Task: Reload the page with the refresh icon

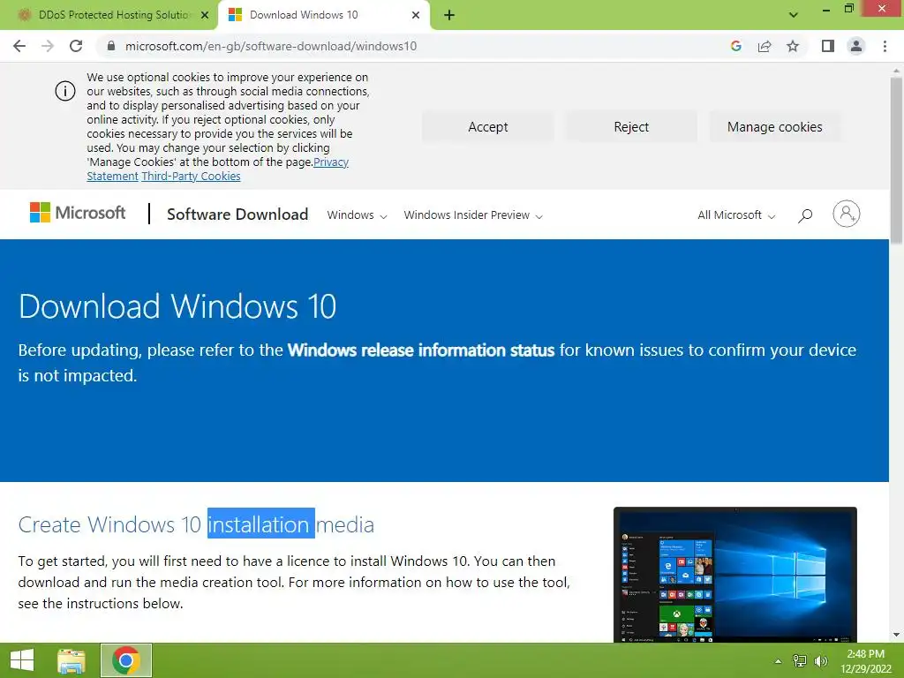Action: tap(76, 46)
